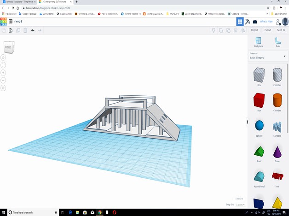
Task: Open the Bricks mode icon
Action: coord(254,22)
